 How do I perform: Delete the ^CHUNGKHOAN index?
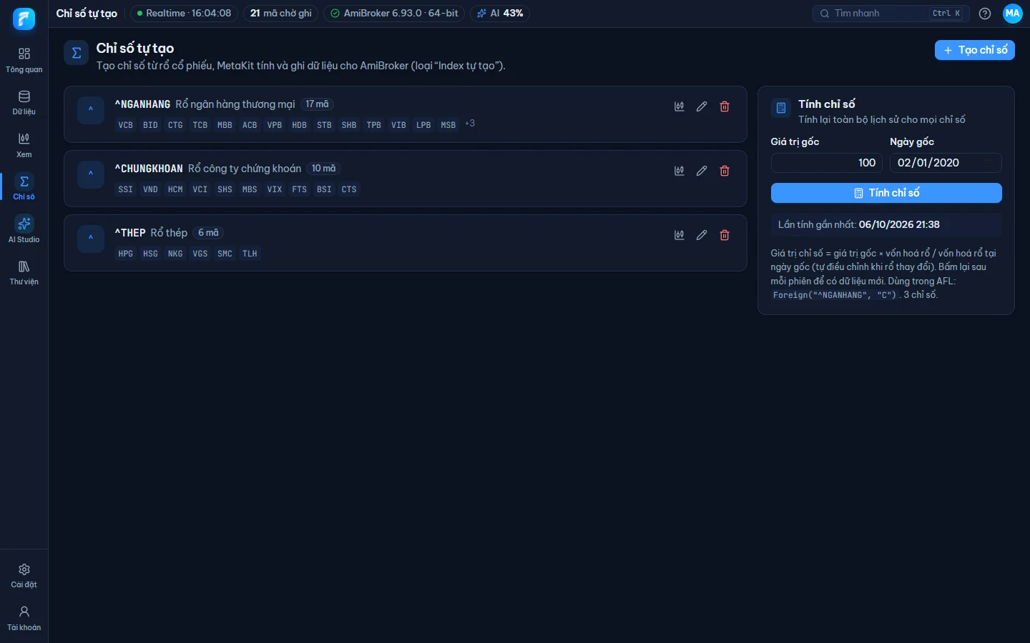pyautogui.click(x=725, y=171)
